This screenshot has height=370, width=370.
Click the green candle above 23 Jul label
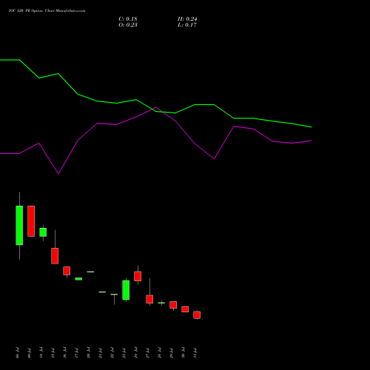126,290
